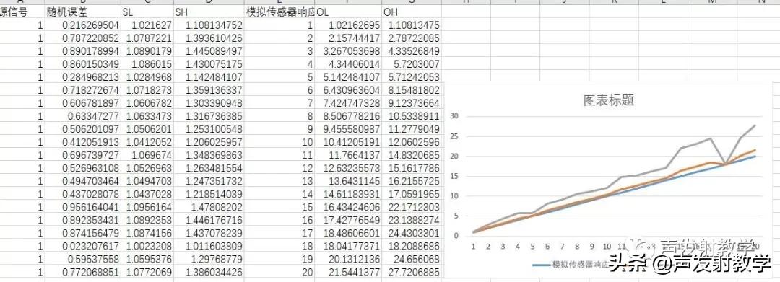This screenshot has height=282, width=780.
Task: Select cell containing 0.718272674
Action: coord(82,90)
